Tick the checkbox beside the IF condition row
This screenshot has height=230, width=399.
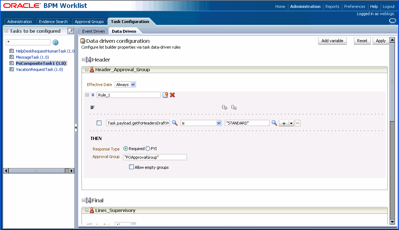coord(99,123)
